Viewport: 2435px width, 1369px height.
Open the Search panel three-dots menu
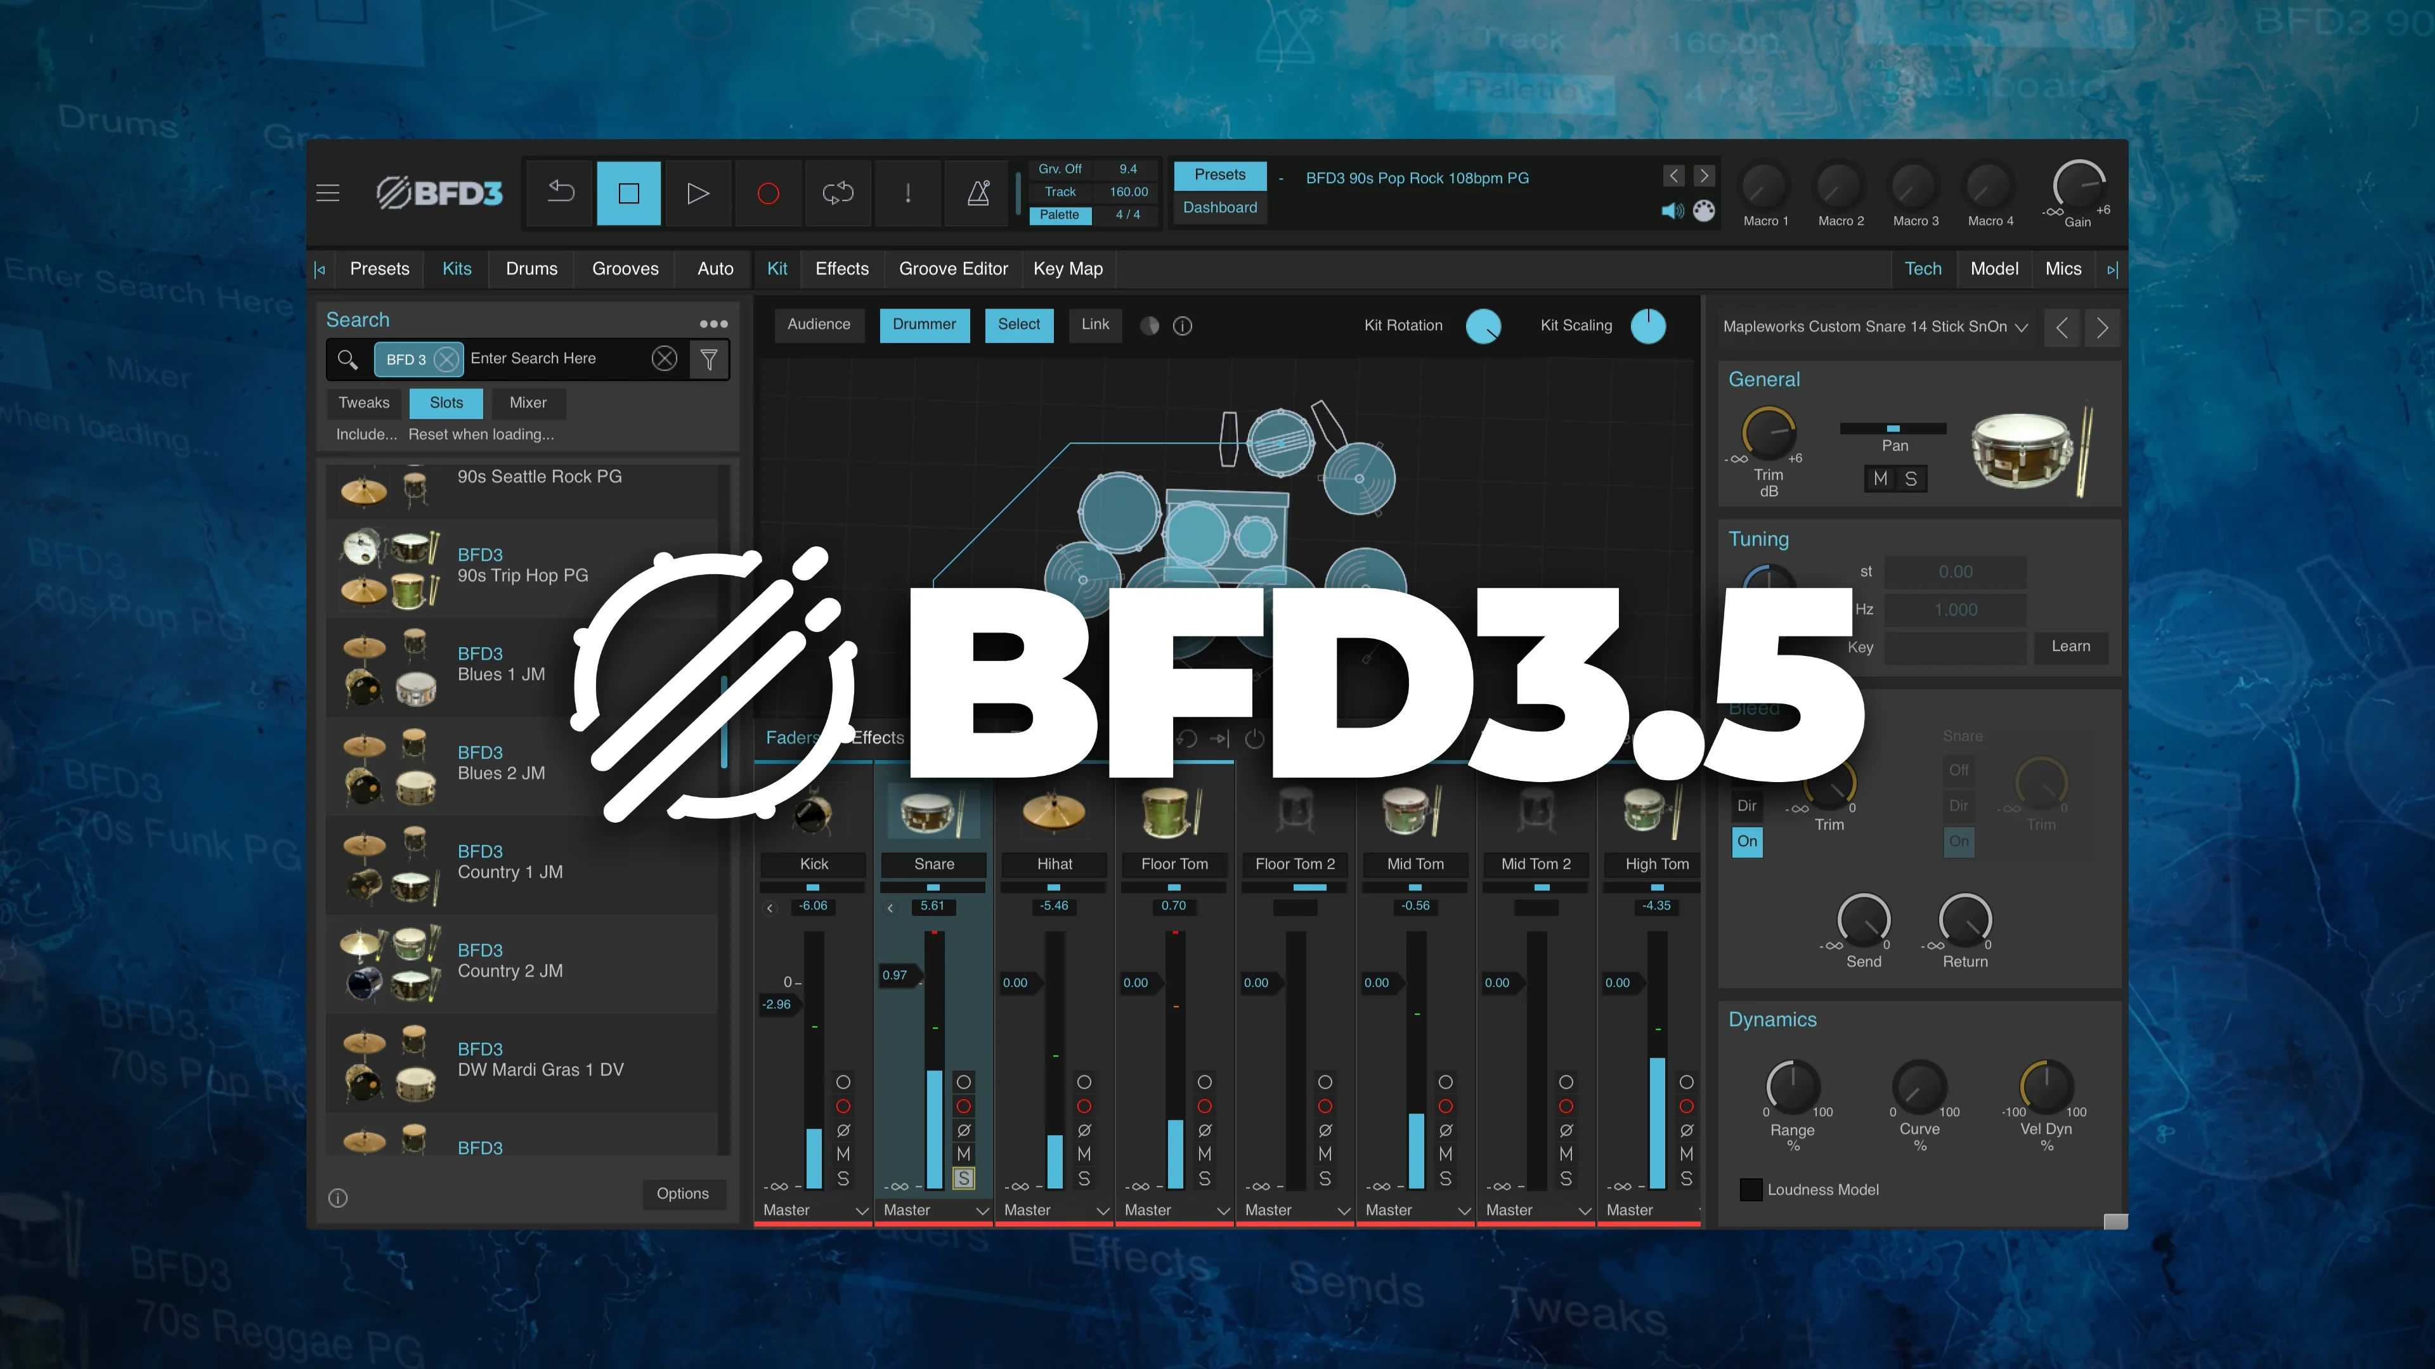click(713, 323)
